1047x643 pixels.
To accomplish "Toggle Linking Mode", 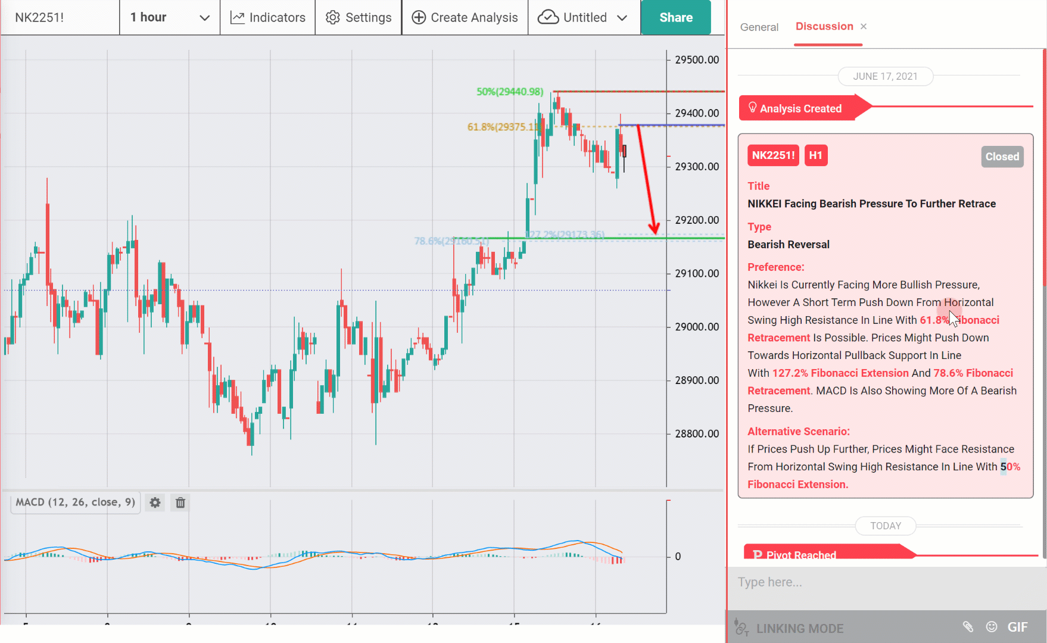I will click(x=790, y=628).
